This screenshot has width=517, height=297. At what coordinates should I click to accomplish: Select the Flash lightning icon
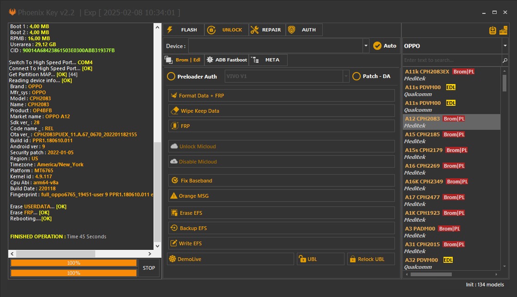point(171,30)
